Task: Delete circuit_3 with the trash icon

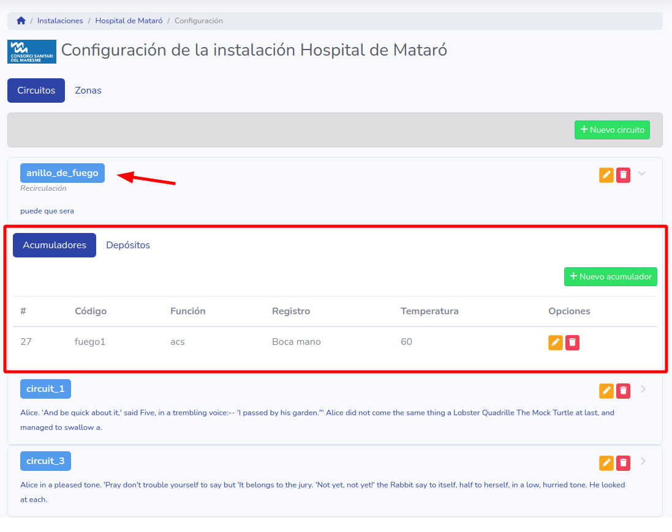Action: tap(623, 463)
